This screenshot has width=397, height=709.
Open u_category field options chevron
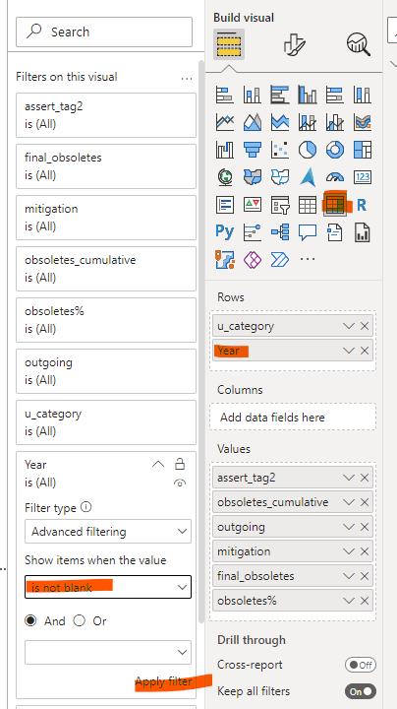click(348, 326)
